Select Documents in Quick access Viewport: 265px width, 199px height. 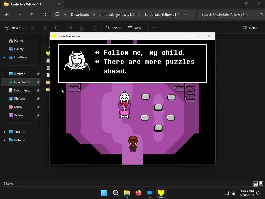click(22, 90)
